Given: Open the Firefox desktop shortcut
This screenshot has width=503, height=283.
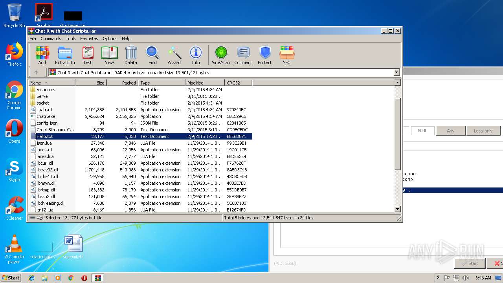Looking at the screenshot, I should coord(14,54).
